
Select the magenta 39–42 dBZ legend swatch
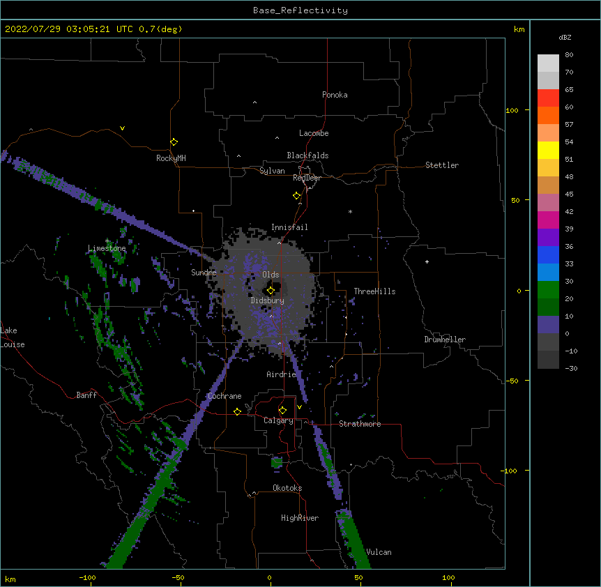[x=548, y=220]
